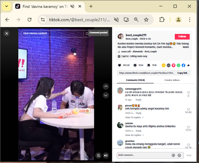Click the search magnifier in Find related content
Screen dimensions: 199x163
pyautogui.click(x=87, y=33)
